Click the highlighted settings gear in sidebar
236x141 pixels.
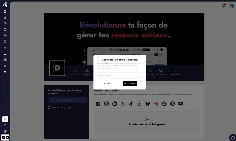[x=5, y=119]
